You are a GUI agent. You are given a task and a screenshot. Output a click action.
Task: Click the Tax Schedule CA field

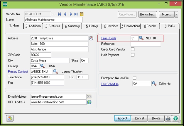point(142,84)
